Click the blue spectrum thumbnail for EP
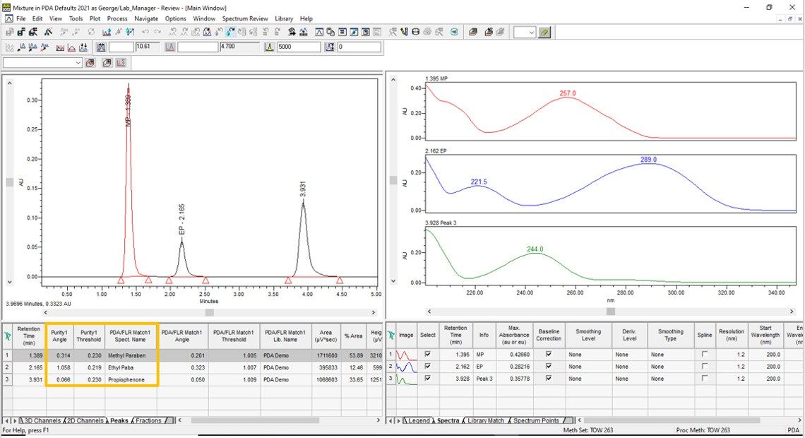 [405, 367]
